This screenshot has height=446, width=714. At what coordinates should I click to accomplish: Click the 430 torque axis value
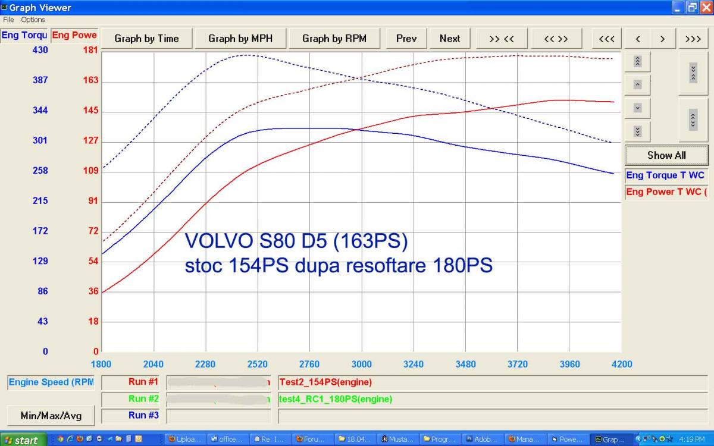pos(40,51)
